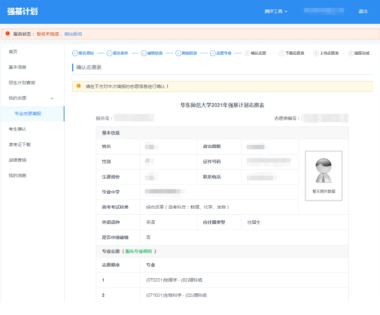Open 我的消息 in the sidebar

[18, 176]
